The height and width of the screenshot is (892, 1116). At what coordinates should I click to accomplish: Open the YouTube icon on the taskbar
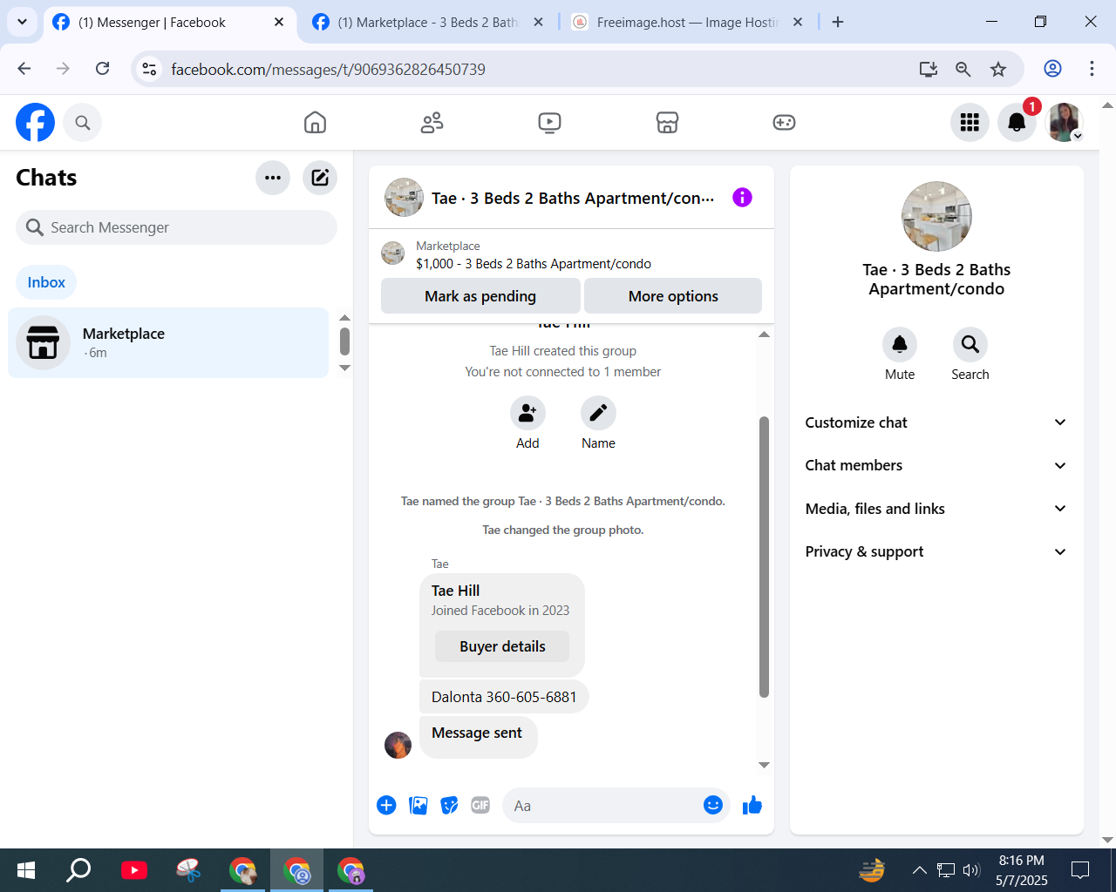pos(134,870)
